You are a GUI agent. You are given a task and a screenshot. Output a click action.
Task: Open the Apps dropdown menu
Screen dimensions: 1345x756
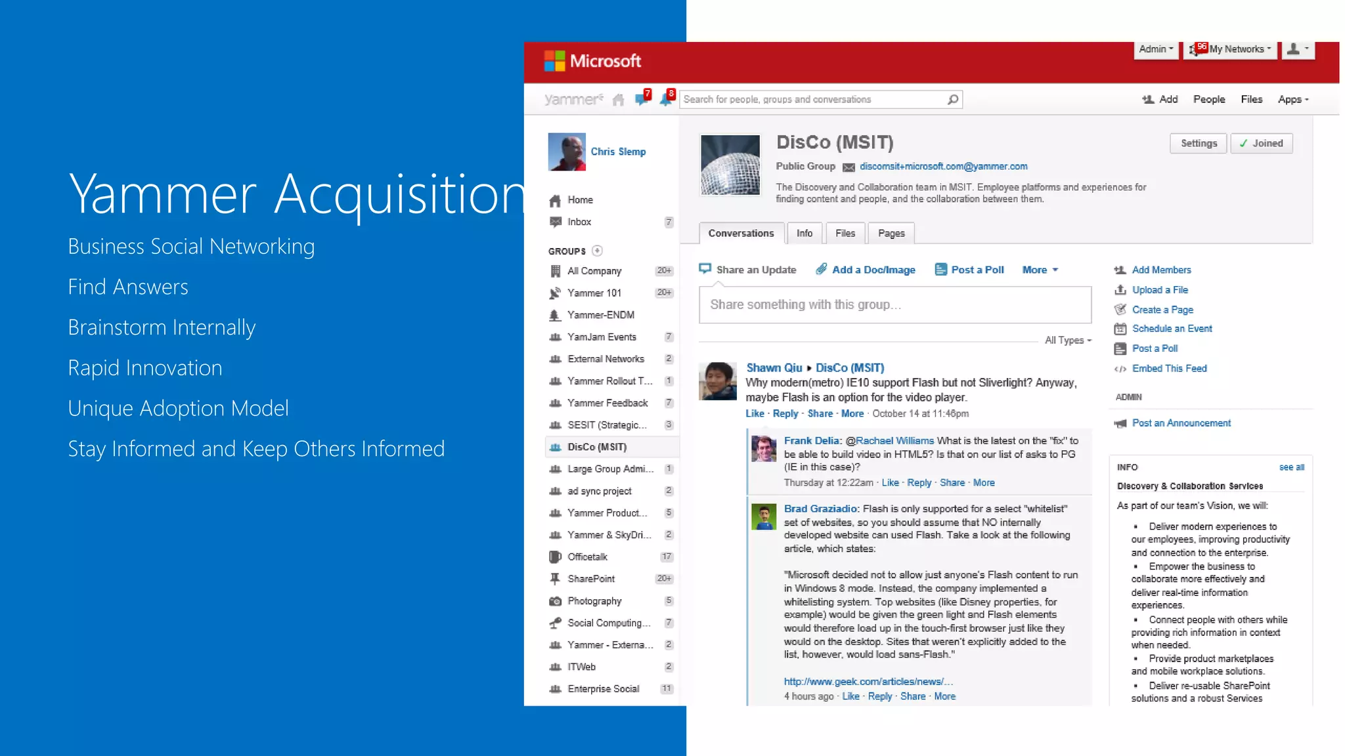point(1292,100)
